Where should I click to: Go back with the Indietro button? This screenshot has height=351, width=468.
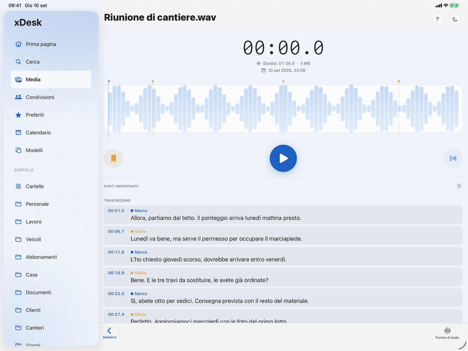[x=109, y=333]
